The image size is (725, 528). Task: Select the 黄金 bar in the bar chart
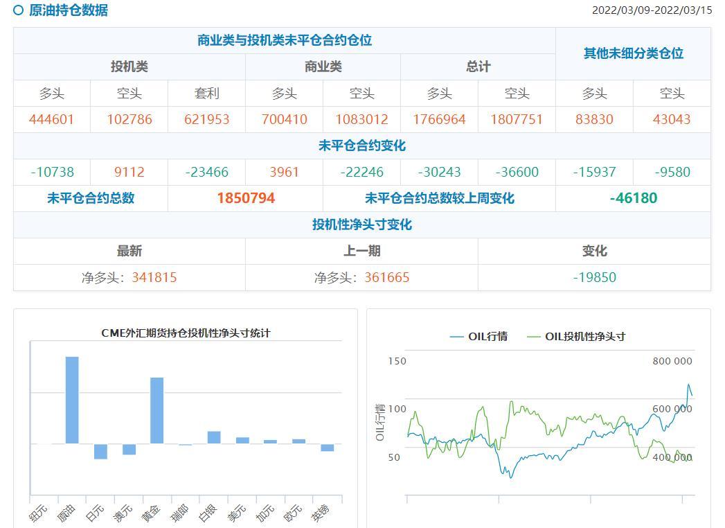pos(157,410)
